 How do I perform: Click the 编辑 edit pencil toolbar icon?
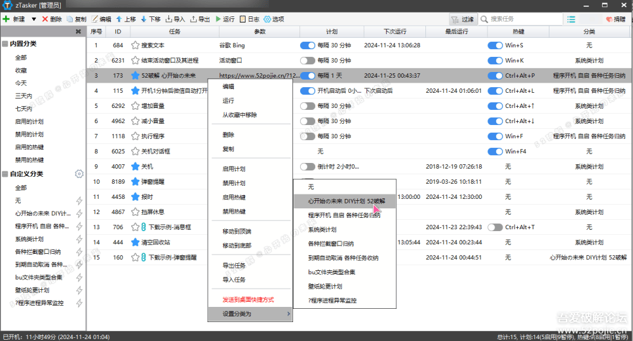point(95,19)
